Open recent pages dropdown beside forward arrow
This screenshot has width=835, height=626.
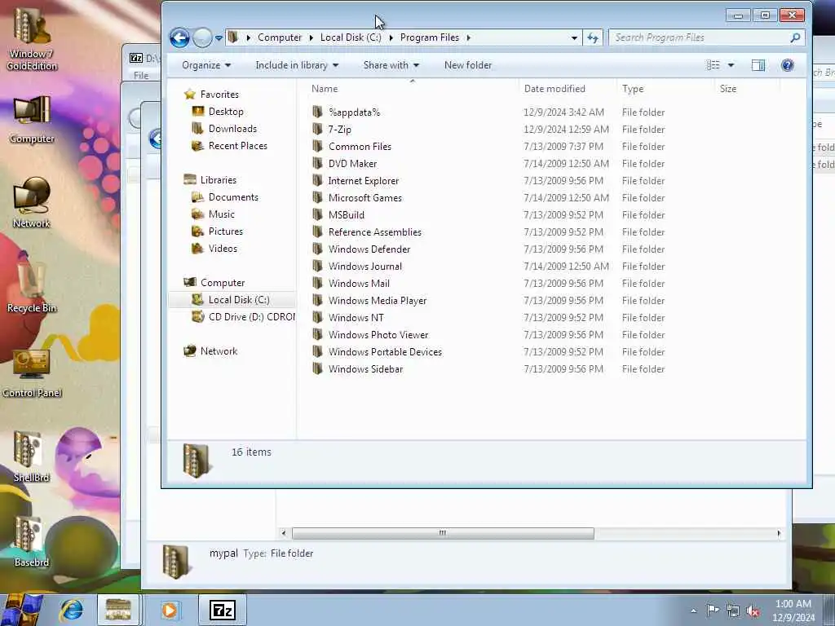pos(219,38)
